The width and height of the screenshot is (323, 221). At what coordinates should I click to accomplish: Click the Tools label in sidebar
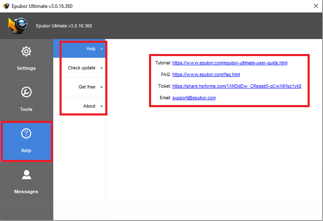click(26, 109)
